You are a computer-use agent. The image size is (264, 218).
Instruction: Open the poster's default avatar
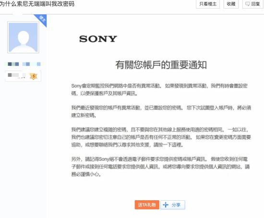tap(23, 37)
